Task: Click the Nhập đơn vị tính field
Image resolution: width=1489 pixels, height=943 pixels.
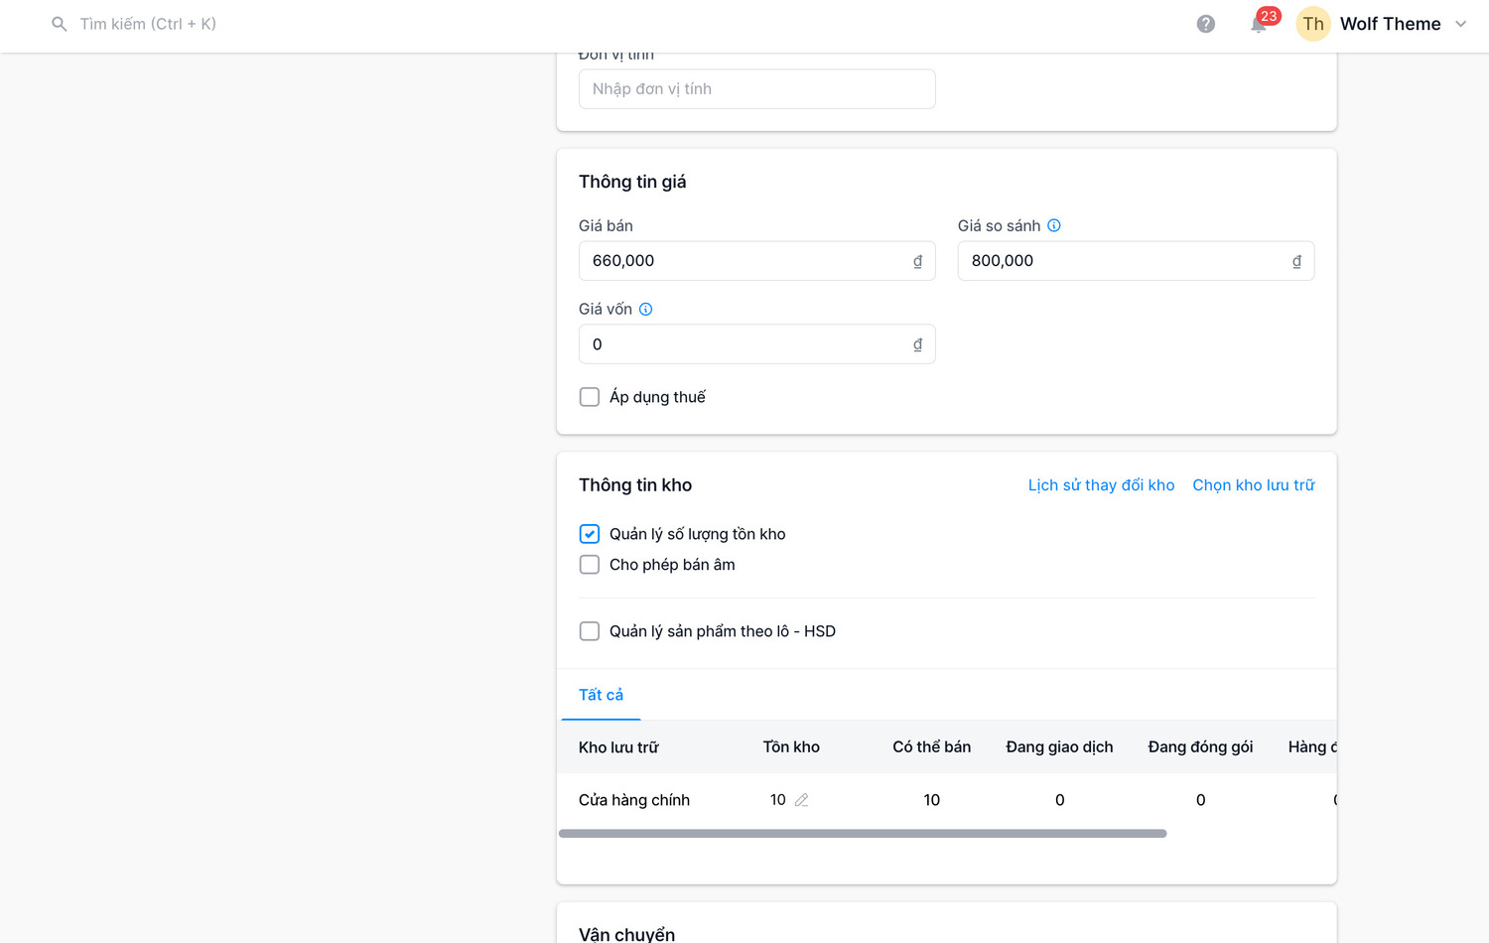Action: (x=757, y=89)
